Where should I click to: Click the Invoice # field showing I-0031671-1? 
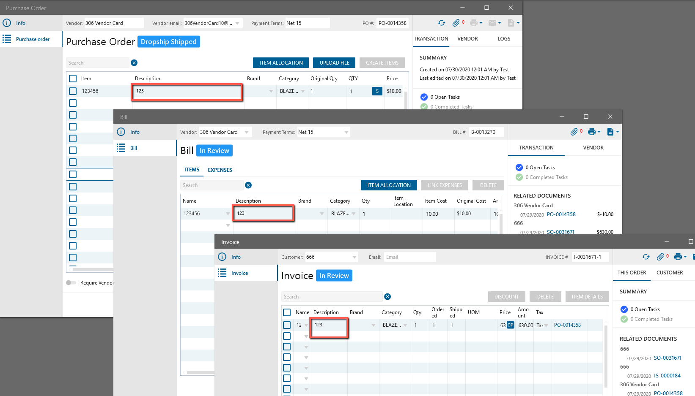(590, 257)
